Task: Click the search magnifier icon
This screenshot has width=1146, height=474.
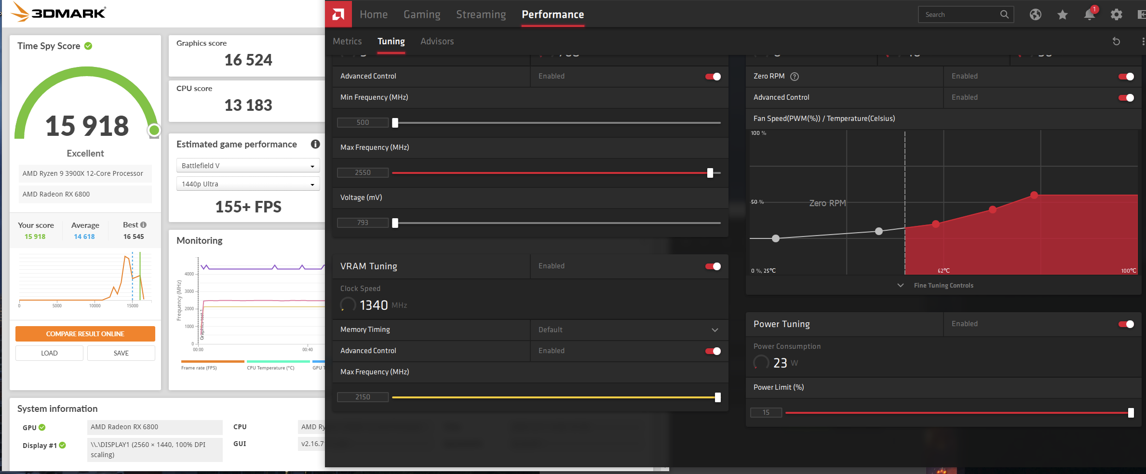Action: (x=1004, y=14)
